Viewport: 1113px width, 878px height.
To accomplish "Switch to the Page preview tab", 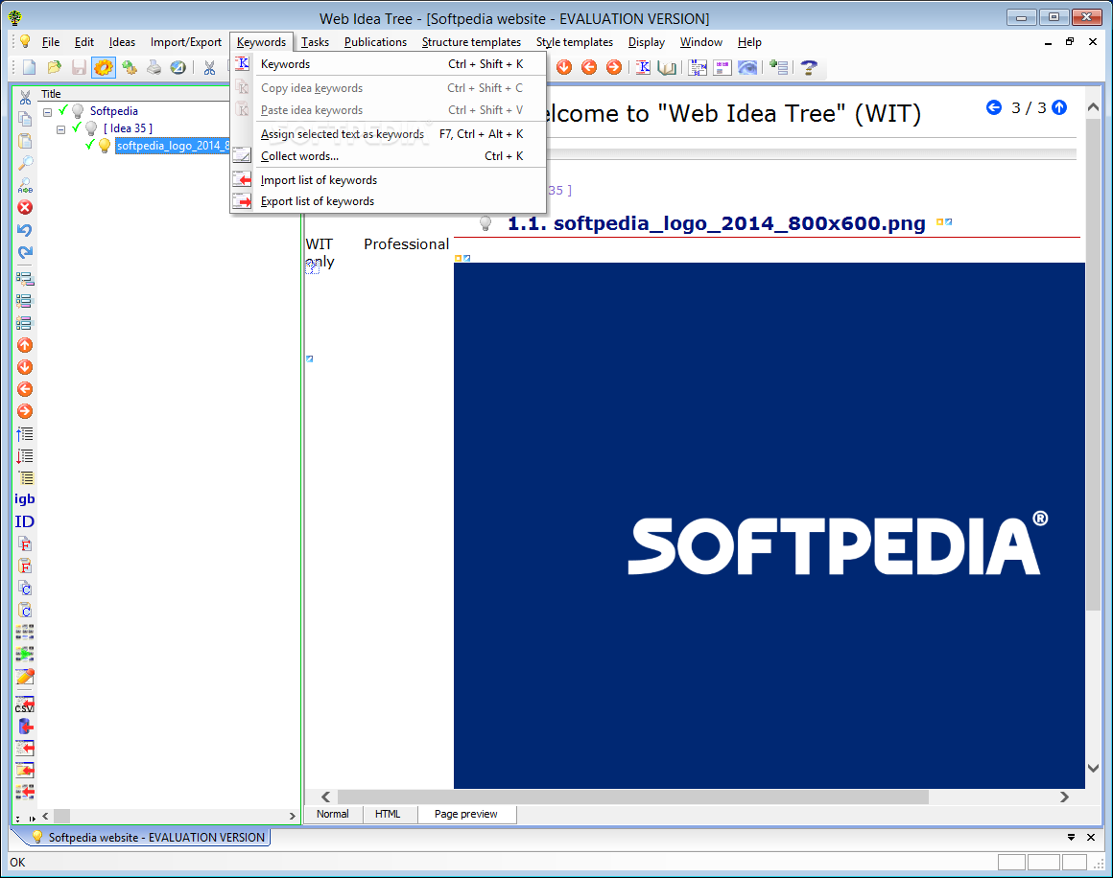I will pyautogui.click(x=465, y=814).
